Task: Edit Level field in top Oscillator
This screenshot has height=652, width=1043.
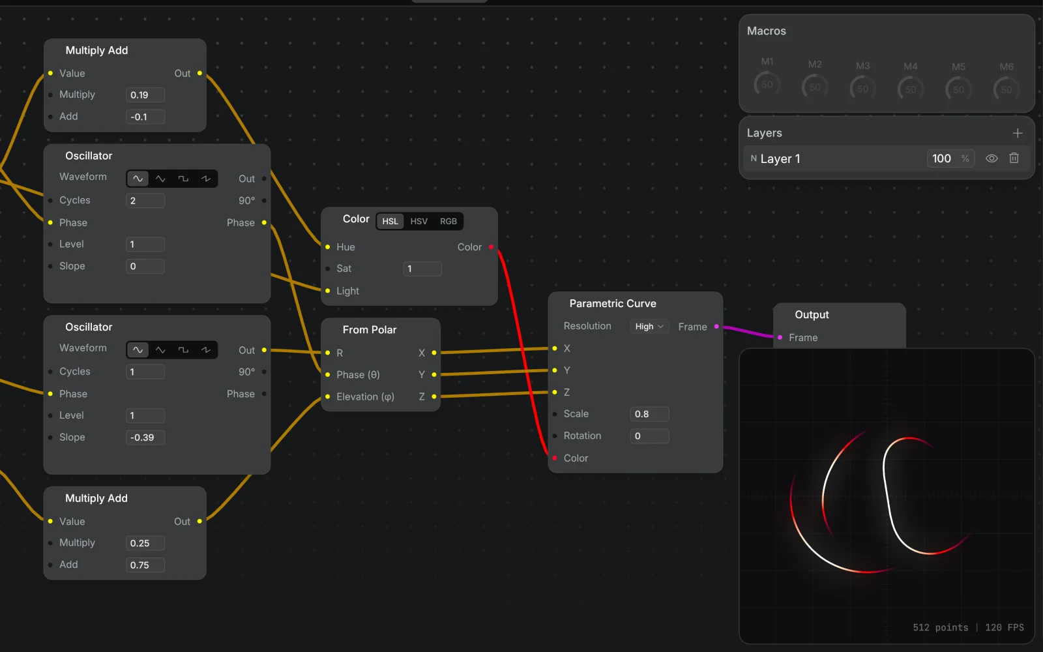Action: (145, 244)
